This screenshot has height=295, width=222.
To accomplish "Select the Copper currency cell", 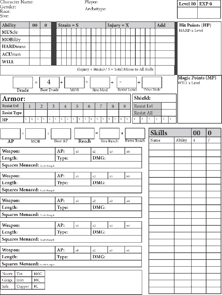I will pos(23,286).
